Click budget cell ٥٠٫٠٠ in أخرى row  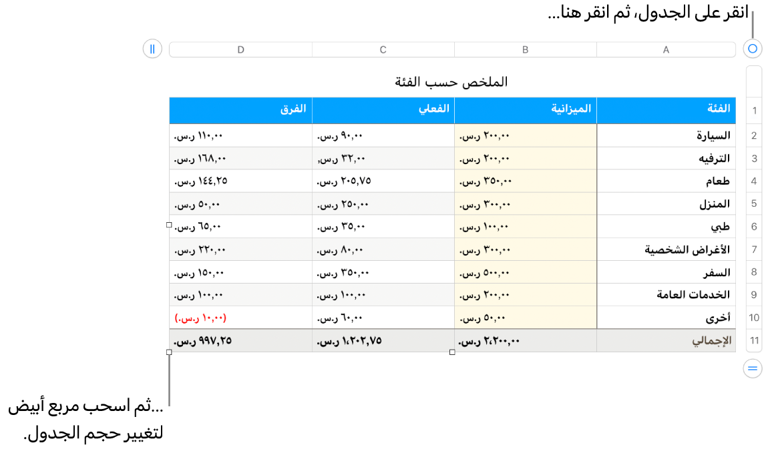(x=525, y=318)
